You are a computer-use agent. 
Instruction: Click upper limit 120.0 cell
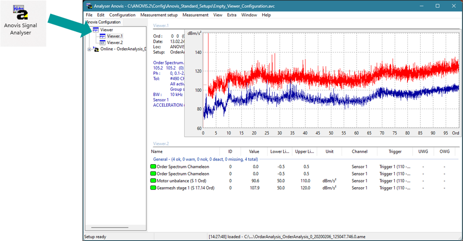(x=305, y=188)
